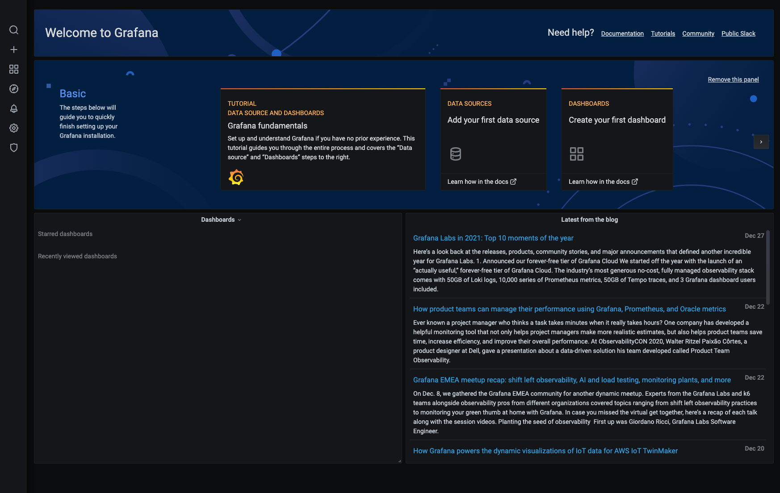Open the Search dashboards icon in sidebar
The width and height of the screenshot is (780, 493).
click(14, 30)
